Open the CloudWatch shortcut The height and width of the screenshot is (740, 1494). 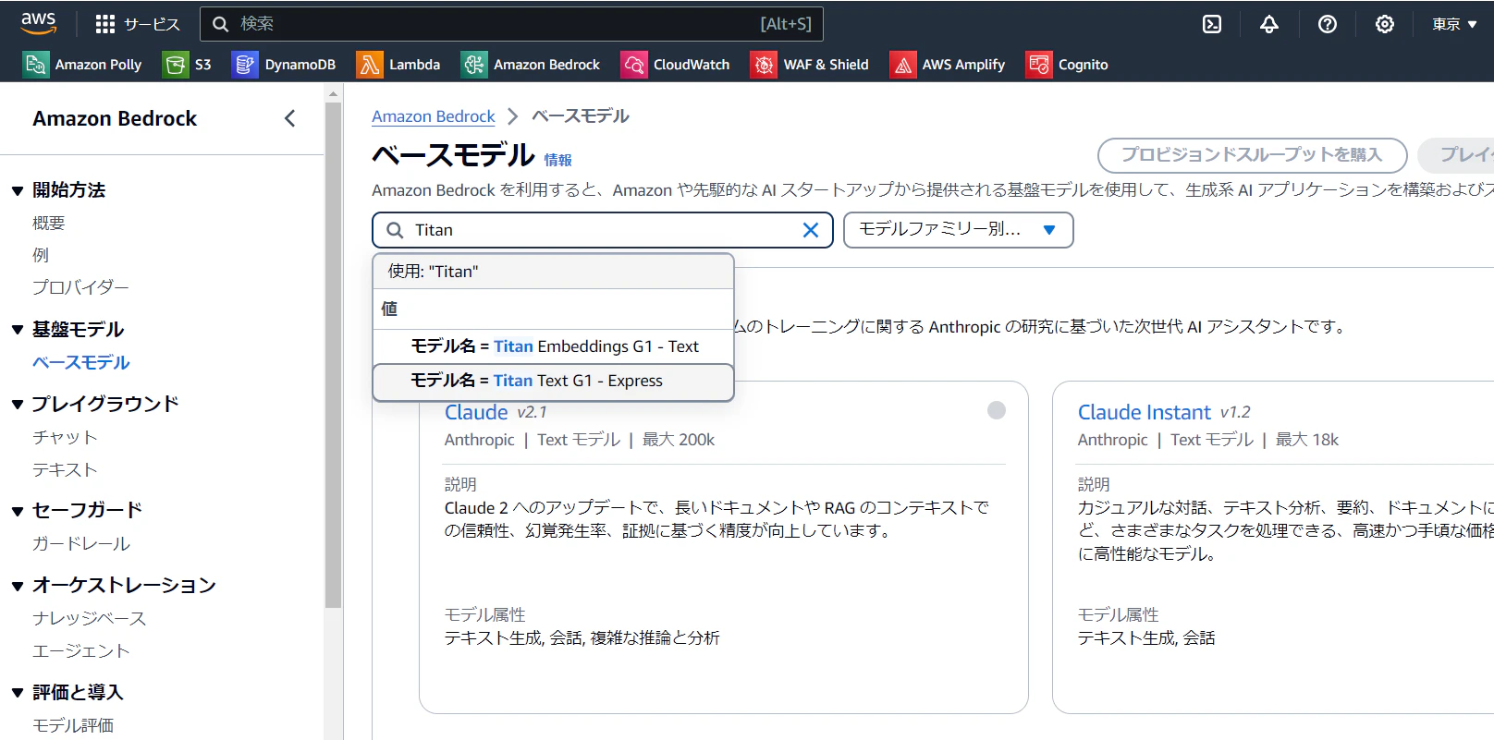676,65
